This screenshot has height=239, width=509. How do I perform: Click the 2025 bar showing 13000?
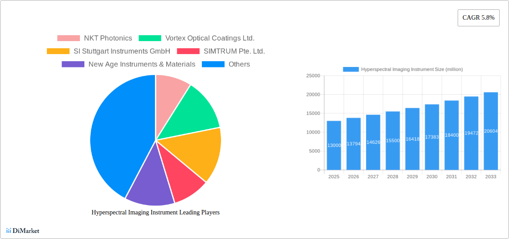(x=334, y=145)
